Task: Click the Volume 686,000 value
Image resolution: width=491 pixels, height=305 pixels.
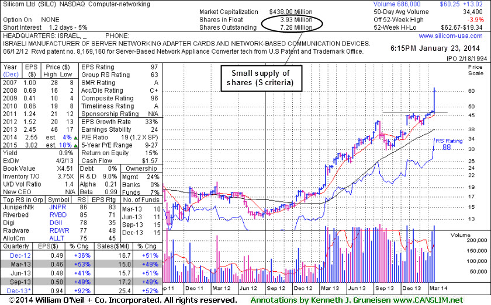Action: 397,4
